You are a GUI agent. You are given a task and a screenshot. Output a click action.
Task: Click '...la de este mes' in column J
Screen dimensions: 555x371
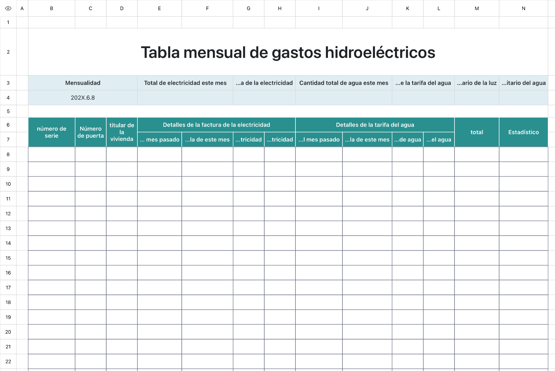click(x=367, y=139)
